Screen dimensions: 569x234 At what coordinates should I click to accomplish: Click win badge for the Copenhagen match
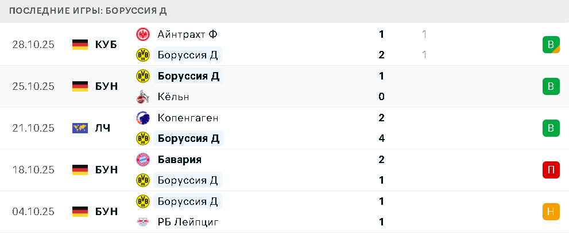[551, 128]
